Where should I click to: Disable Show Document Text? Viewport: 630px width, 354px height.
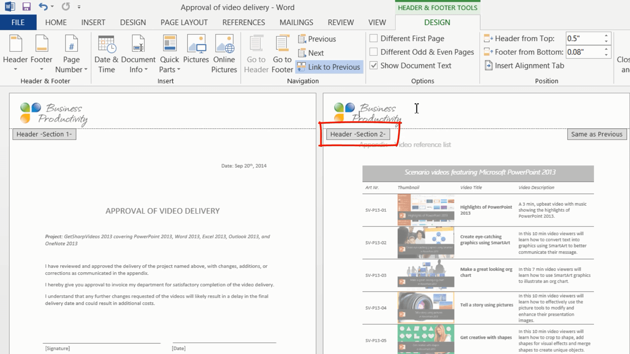(373, 65)
